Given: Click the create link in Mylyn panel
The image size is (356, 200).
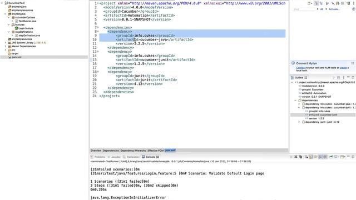Looking at the screenshot, I should (x=343, y=68).
